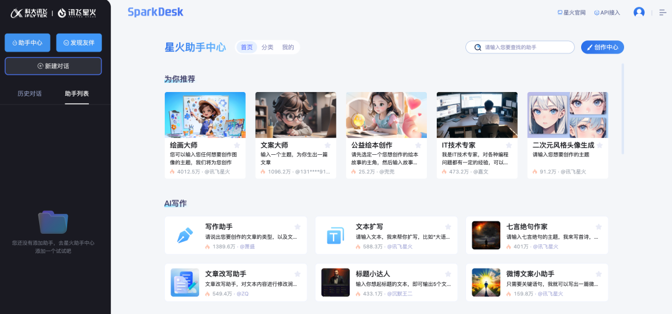Open the 公益绘本创作 thumbnail image
This screenshot has width=672, height=314.
point(386,115)
